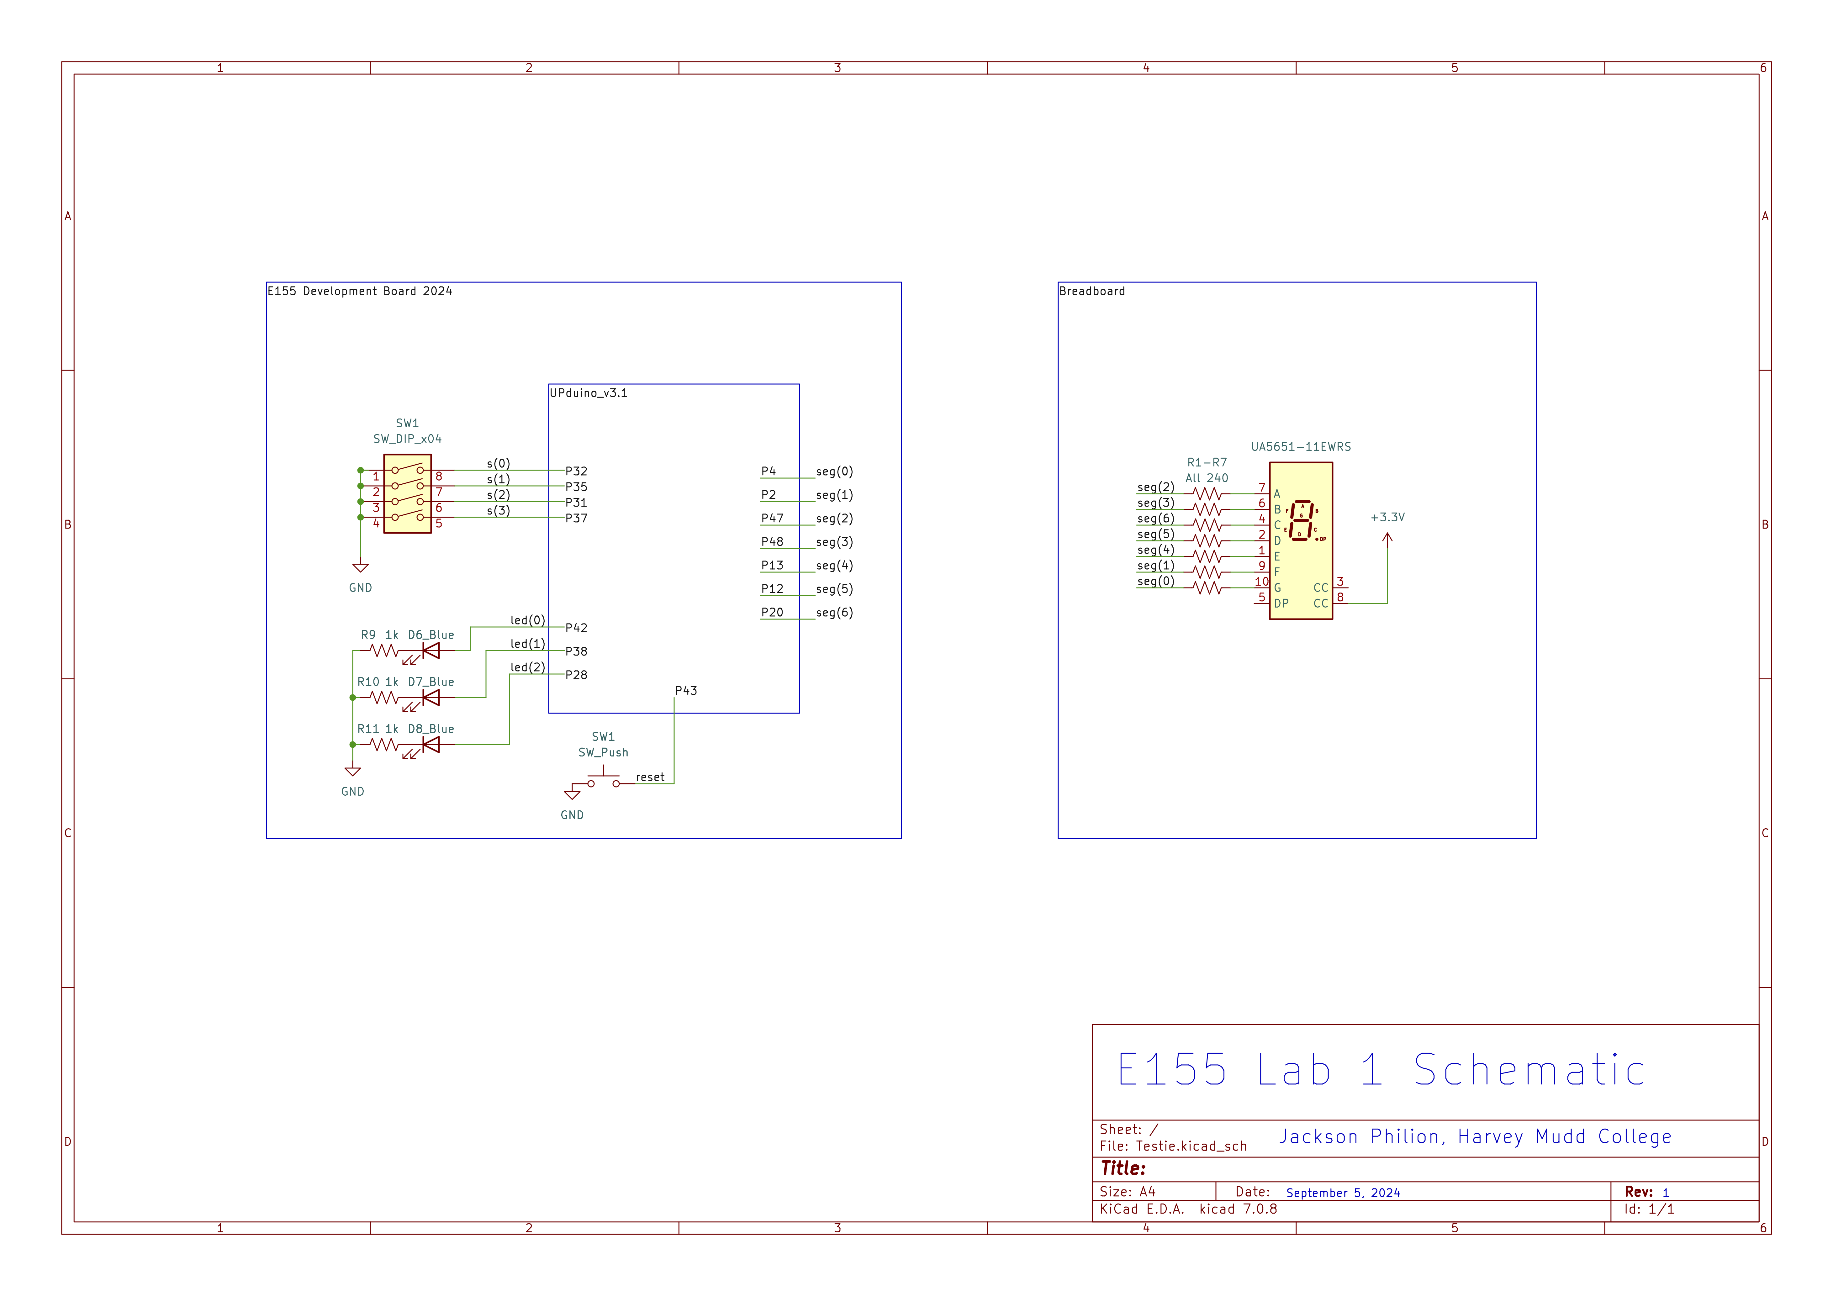This screenshot has height=1296, width=1833.
Task: Select the resistor on the Breadboard seg(2) line
Action: tap(1207, 494)
